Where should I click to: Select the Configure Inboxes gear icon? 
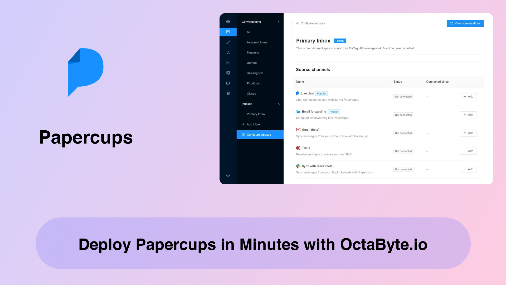[x=243, y=134]
